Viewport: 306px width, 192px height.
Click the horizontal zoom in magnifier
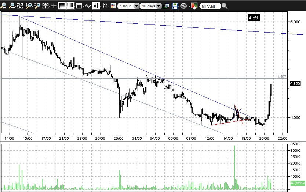(4, 6)
